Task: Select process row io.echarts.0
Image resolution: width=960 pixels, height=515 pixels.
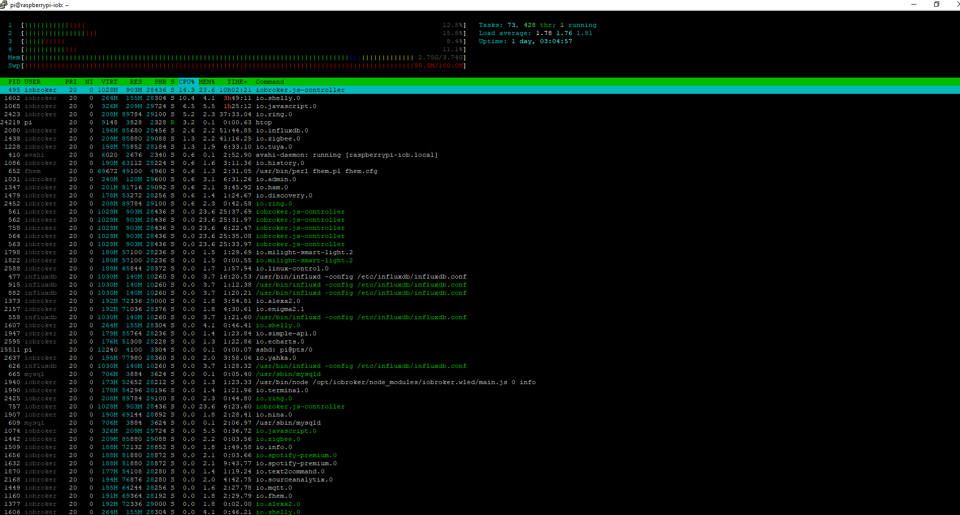Action: click(480, 341)
